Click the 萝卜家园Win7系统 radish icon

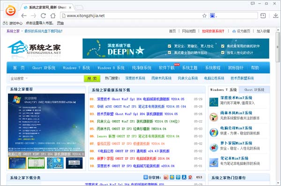point(214,147)
